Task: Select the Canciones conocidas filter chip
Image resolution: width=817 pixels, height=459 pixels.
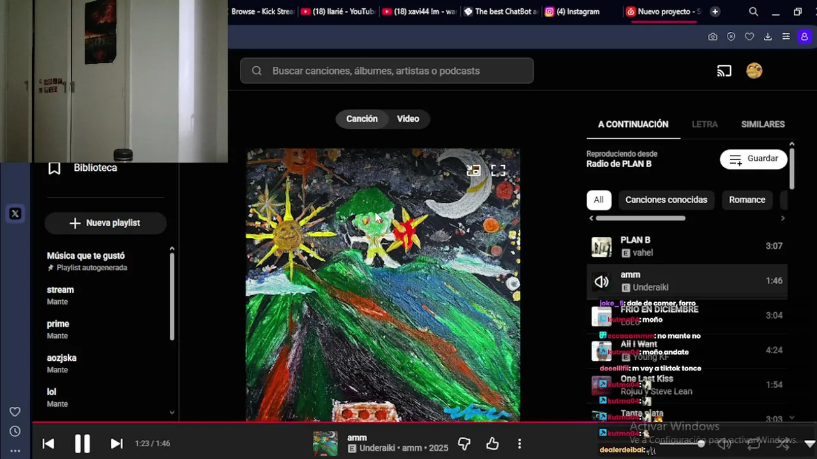Action: click(x=666, y=200)
